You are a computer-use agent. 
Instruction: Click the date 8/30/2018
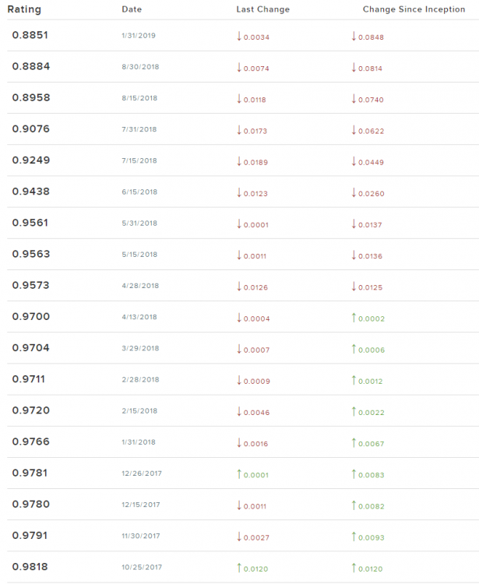coord(139,68)
